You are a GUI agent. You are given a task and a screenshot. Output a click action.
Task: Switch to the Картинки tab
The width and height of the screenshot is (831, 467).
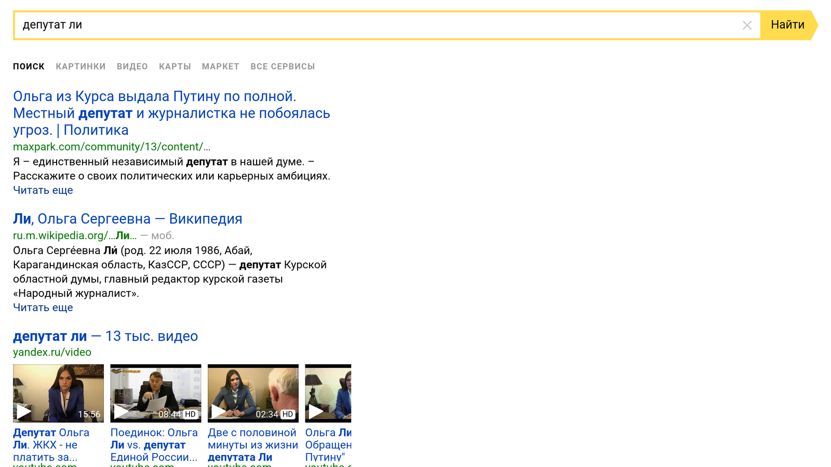click(x=81, y=66)
